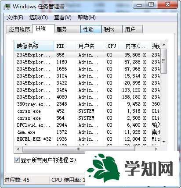This screenshot has width=181, height=188.
Task: Open the 性能 tab
Action: pos(91,29)
